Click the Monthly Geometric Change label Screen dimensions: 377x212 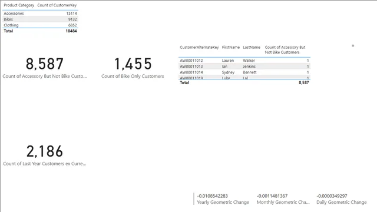pos(283,203)
